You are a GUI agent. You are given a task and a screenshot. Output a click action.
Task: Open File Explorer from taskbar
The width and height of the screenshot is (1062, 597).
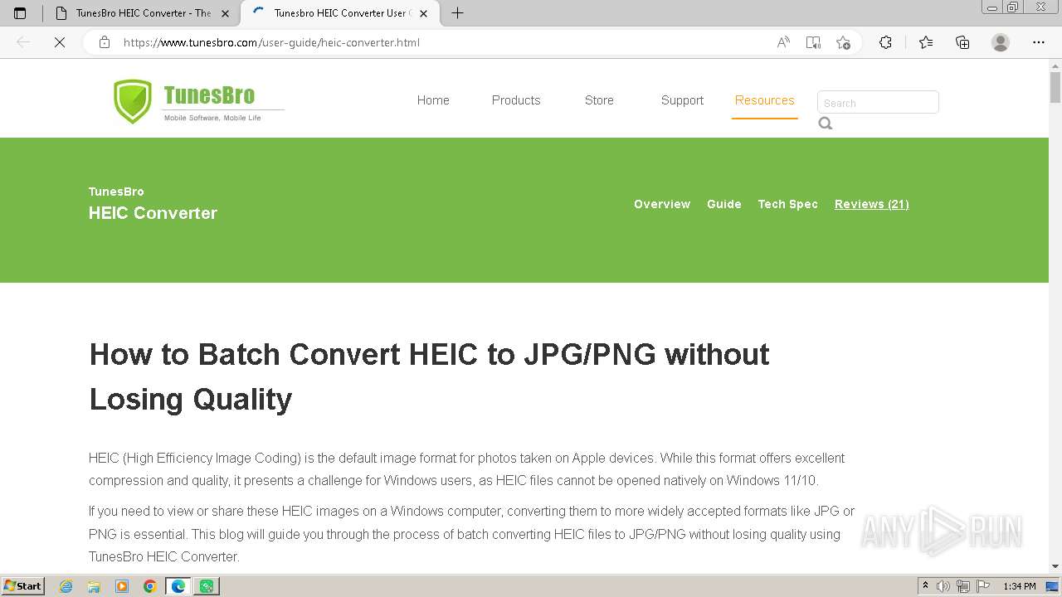tap(95, 586)
